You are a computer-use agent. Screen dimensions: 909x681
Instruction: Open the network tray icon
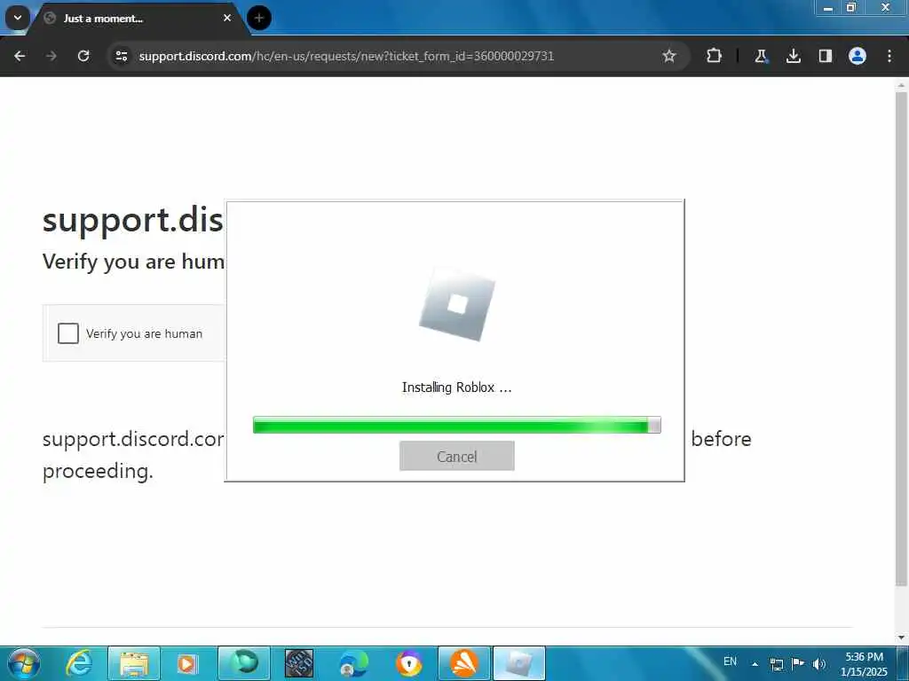776,663
